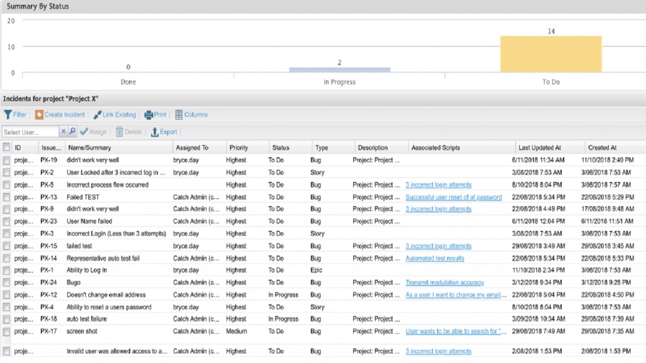The height and width of the screenshot is (363, 646).
Task: Click the Status column header
Action: tap(281, 148)
